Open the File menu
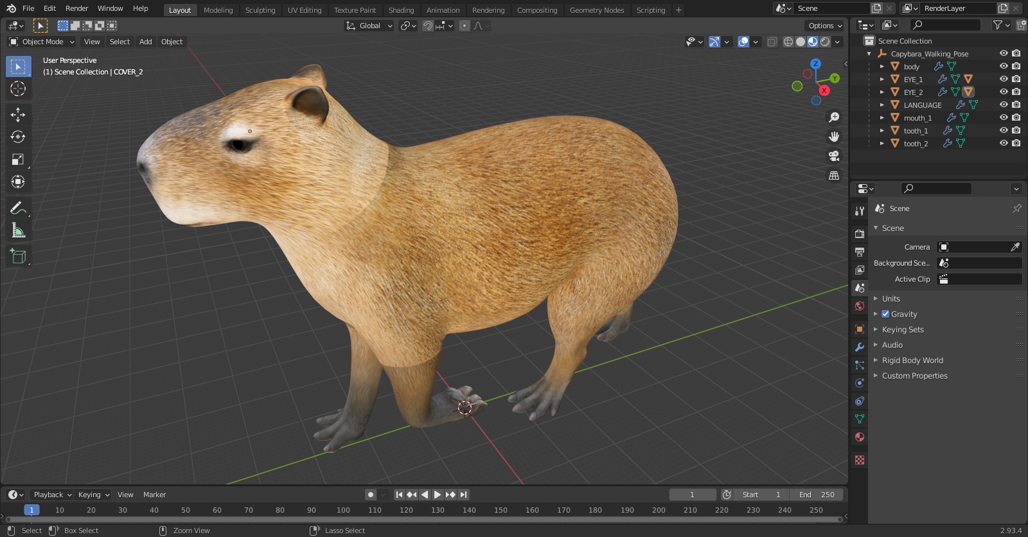Image resolution: width=1028 pixels, height=537 pixels. click(28, 8)
